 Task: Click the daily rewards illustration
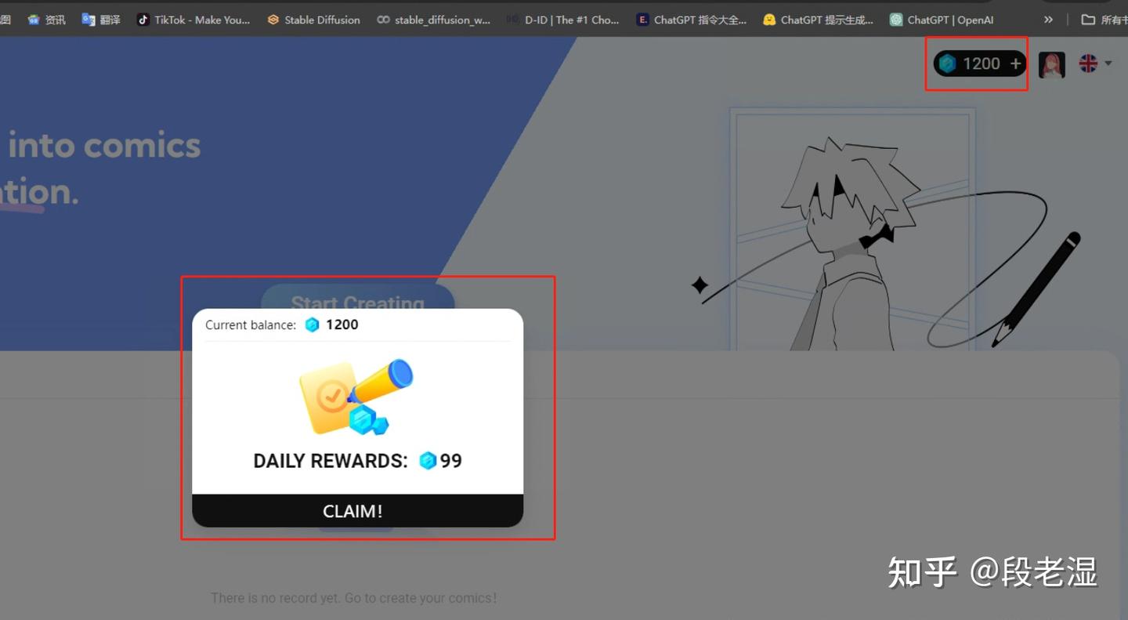point(356,397)
